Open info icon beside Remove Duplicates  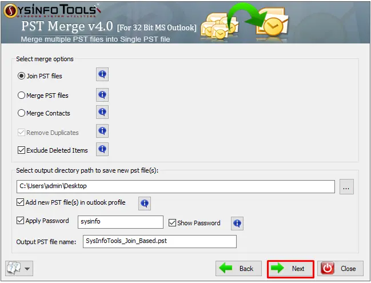pyautogui.click(x=102, y=131)
